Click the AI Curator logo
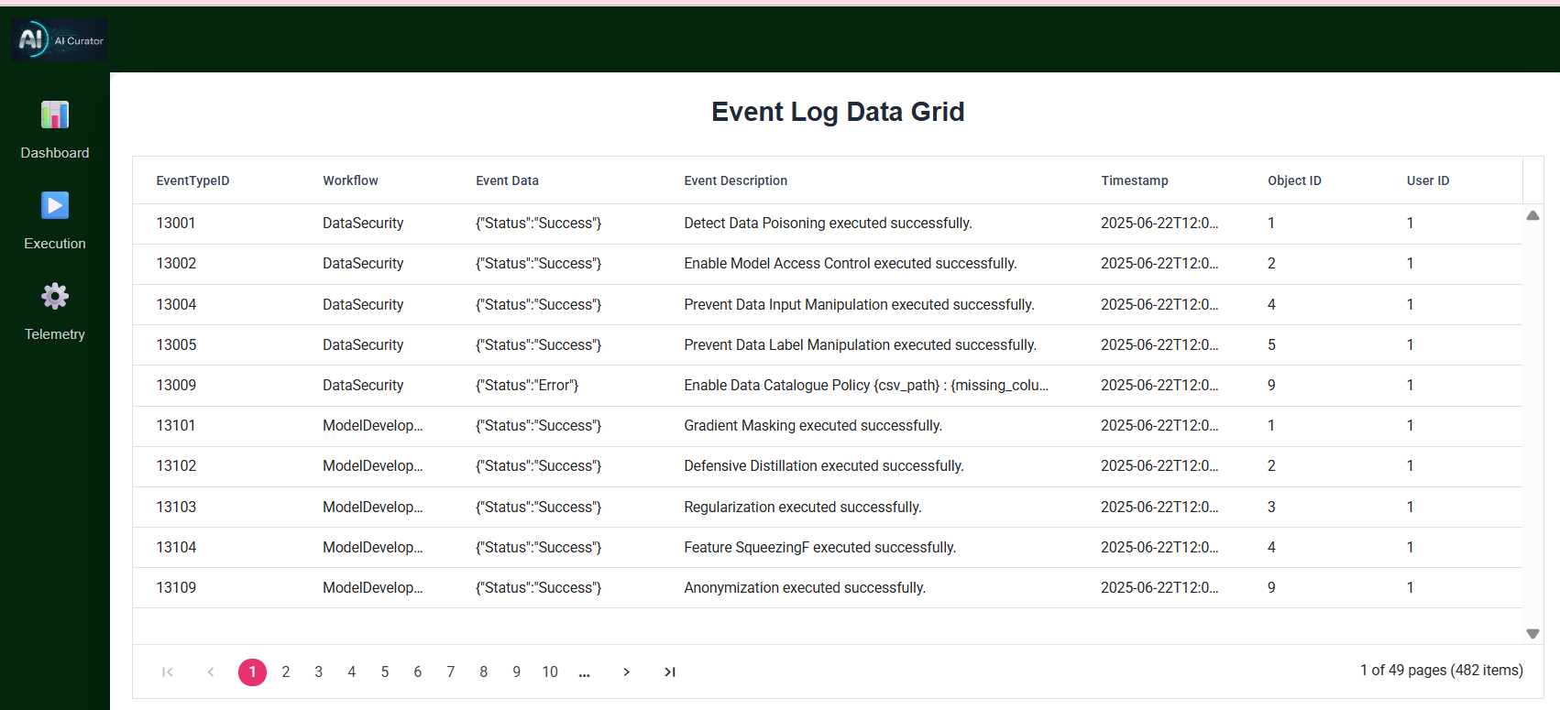Screen dimensions: 1560x710 60,39
